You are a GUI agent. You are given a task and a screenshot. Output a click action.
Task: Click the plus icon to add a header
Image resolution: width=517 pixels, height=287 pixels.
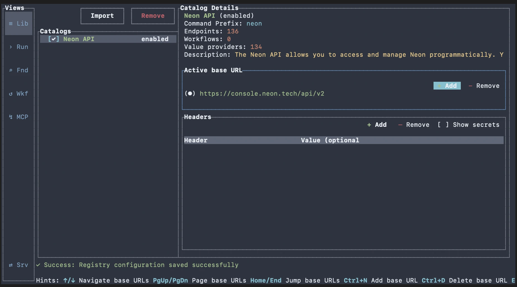pyautogui.click(x=369, y=125)
